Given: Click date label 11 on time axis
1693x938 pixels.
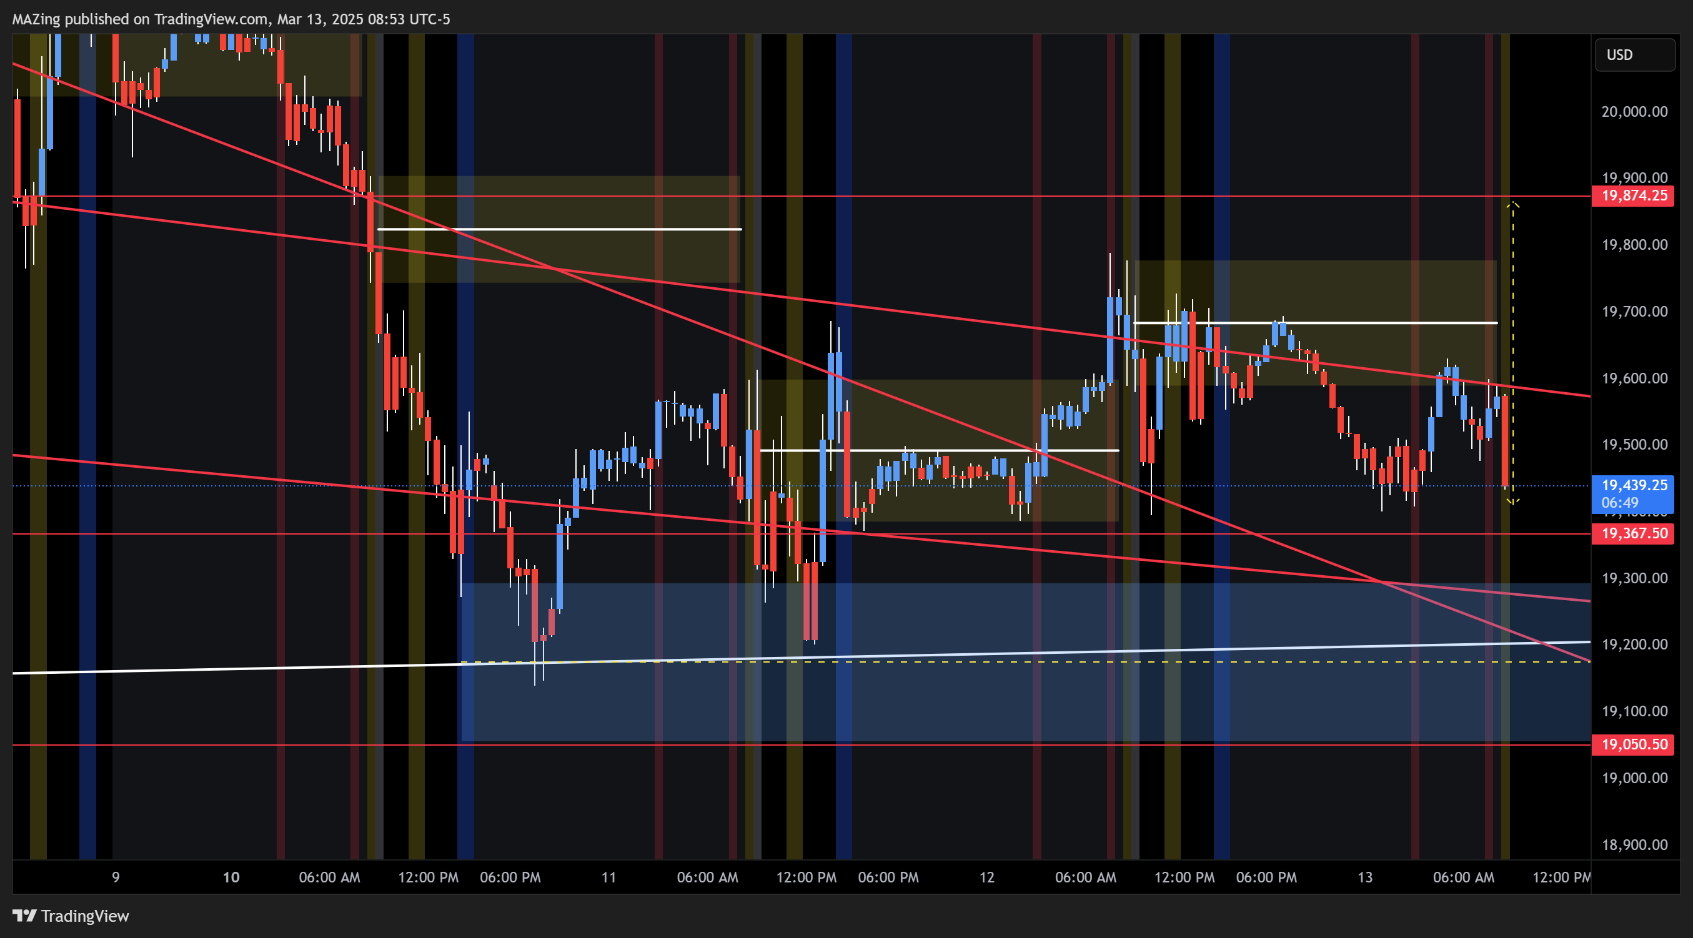Looking at the screenshot, I should pyautogui.click(x=608, y=877).
